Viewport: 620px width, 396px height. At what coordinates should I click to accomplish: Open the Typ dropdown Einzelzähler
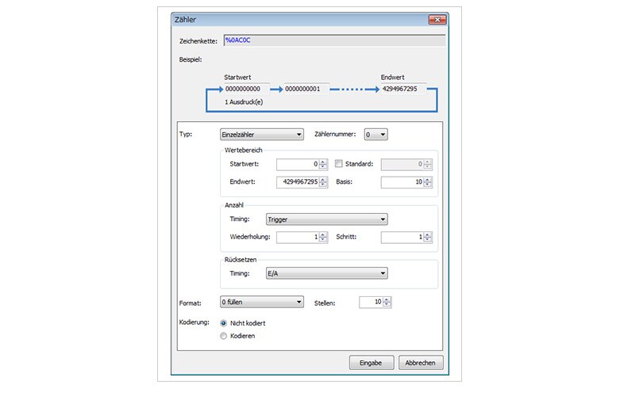click(261, 135)
